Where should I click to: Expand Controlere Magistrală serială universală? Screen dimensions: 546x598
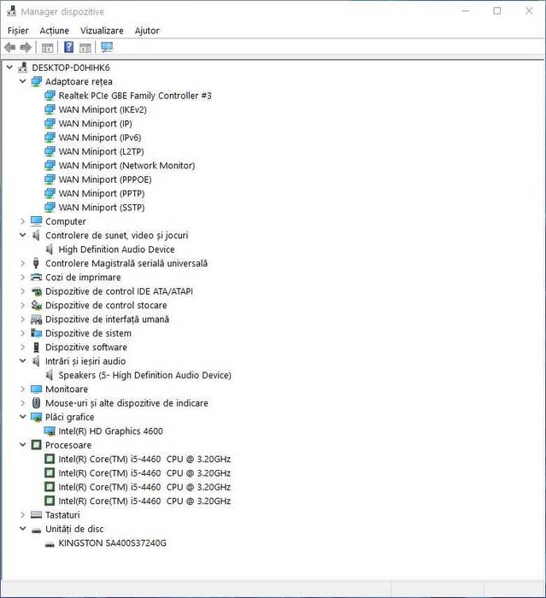pos(23,263)
